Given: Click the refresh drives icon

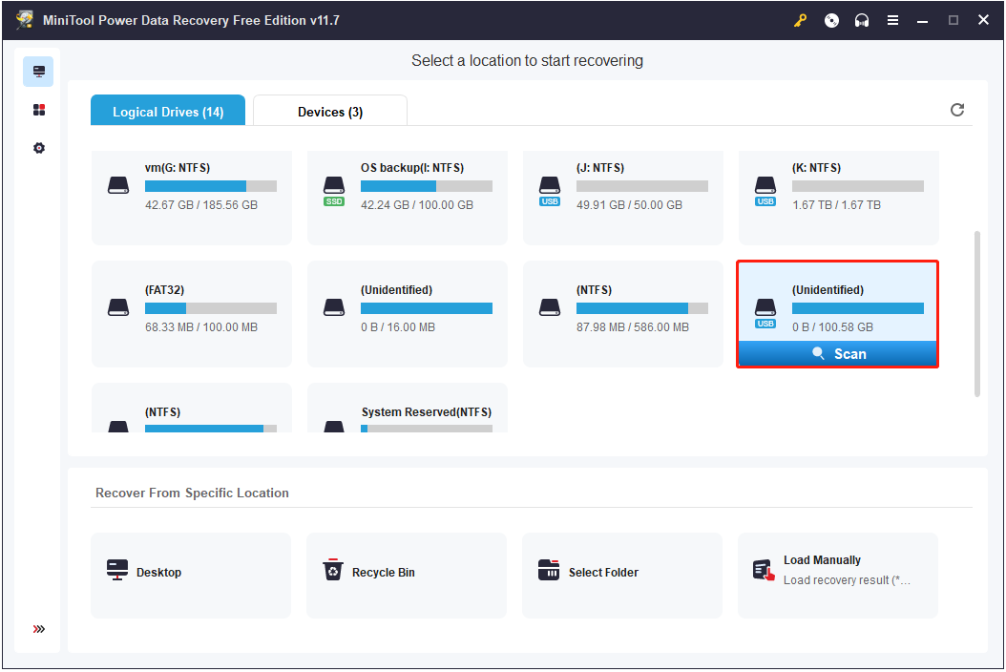Looking at the screenshot, I should click(957, 110).
